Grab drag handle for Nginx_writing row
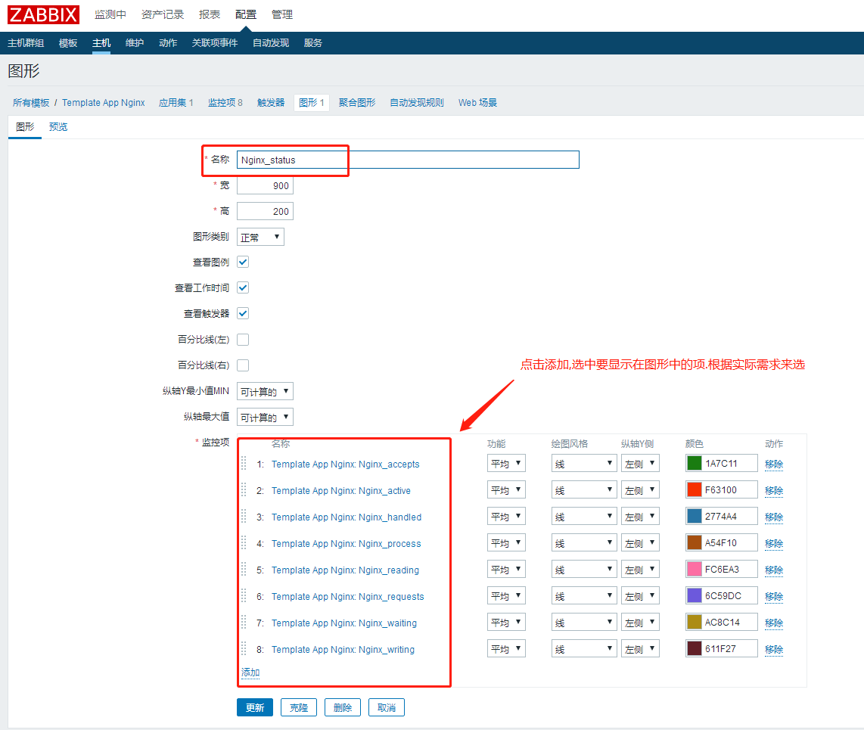 [x=244, y=648]
